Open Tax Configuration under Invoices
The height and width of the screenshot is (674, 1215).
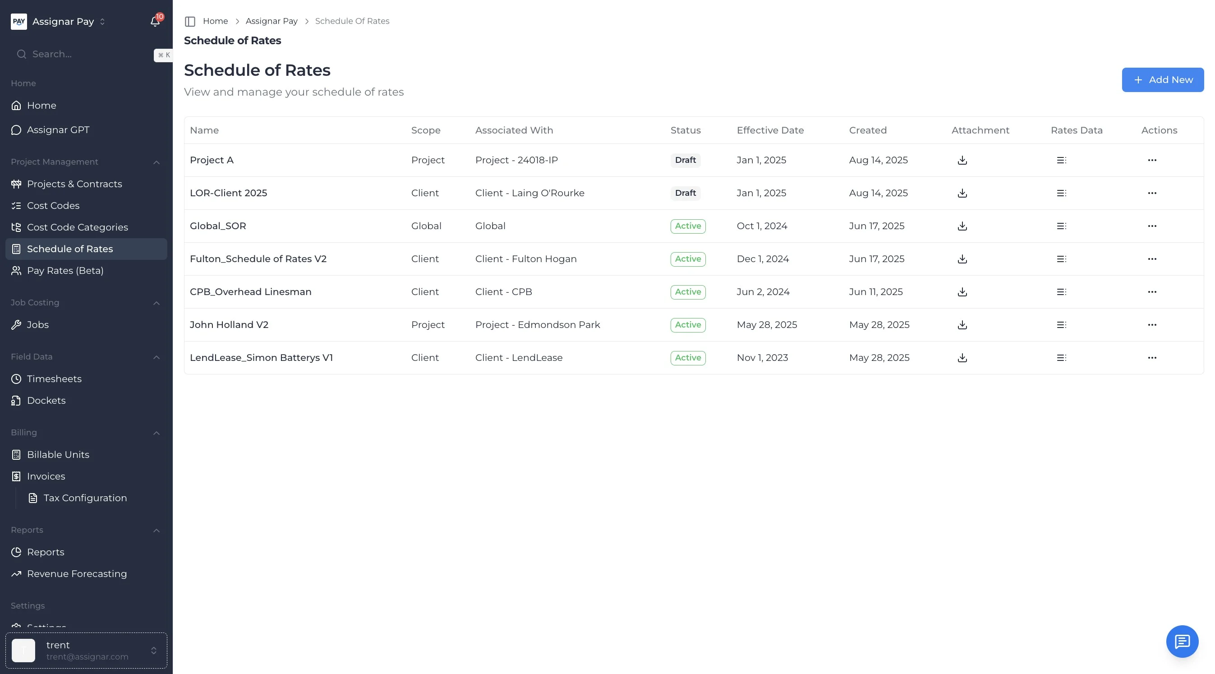85,498
